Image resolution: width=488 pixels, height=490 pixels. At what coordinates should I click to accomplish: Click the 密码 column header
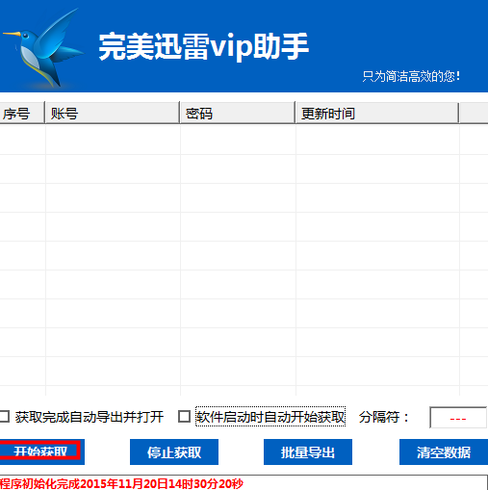pyautogui.click(x=238, y=113)
